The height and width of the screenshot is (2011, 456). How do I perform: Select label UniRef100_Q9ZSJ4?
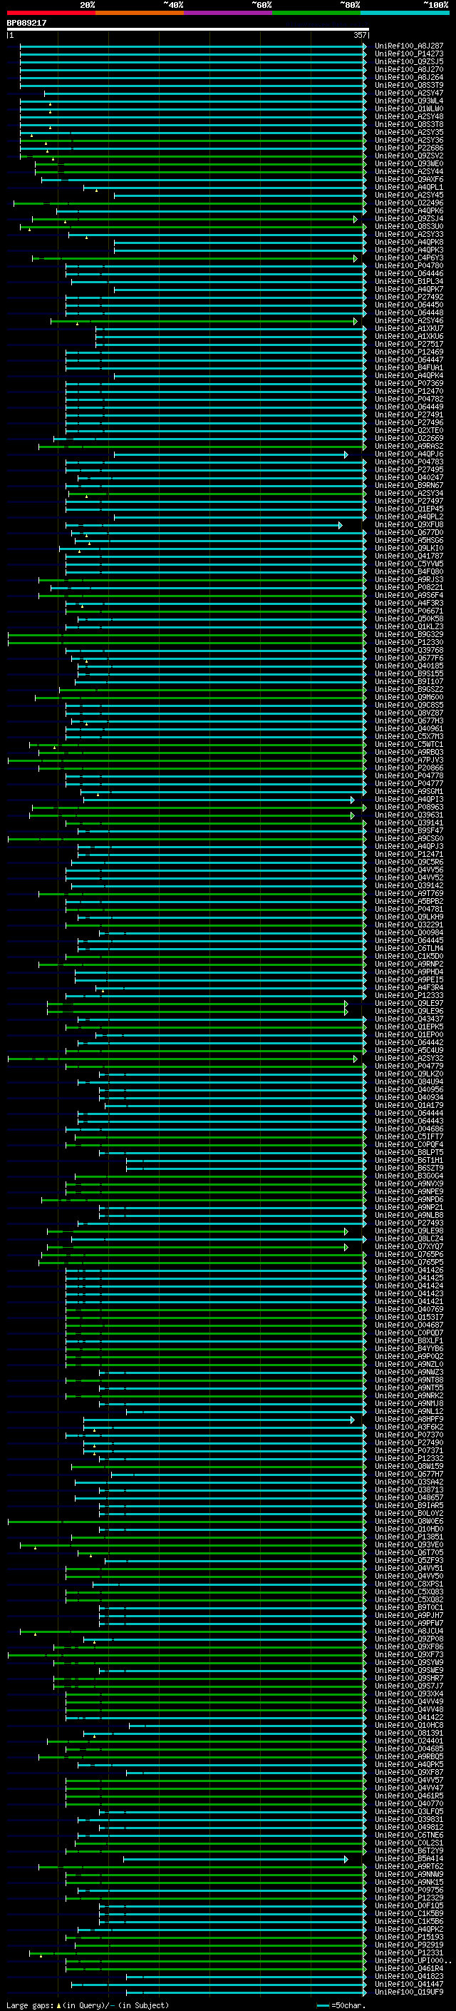pyautogui.click(x=409, y=218)
